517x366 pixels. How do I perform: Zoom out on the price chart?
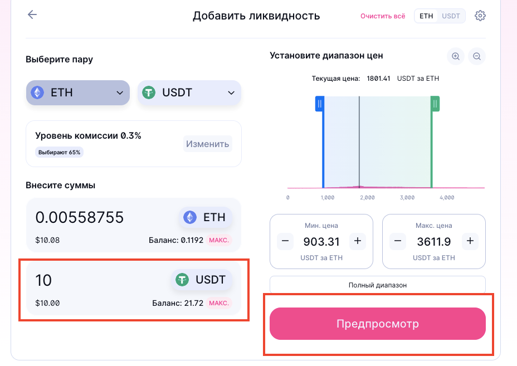[477, 56]
